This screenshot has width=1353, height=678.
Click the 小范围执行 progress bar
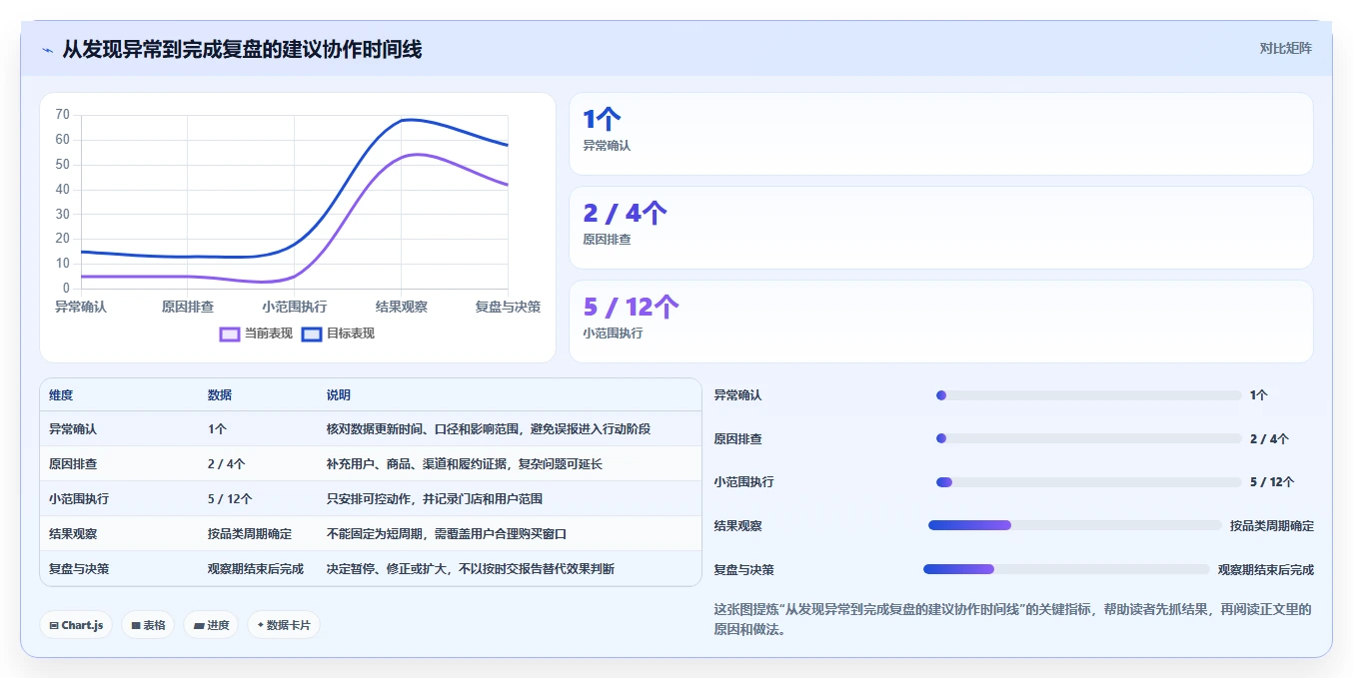point(1088,482)
